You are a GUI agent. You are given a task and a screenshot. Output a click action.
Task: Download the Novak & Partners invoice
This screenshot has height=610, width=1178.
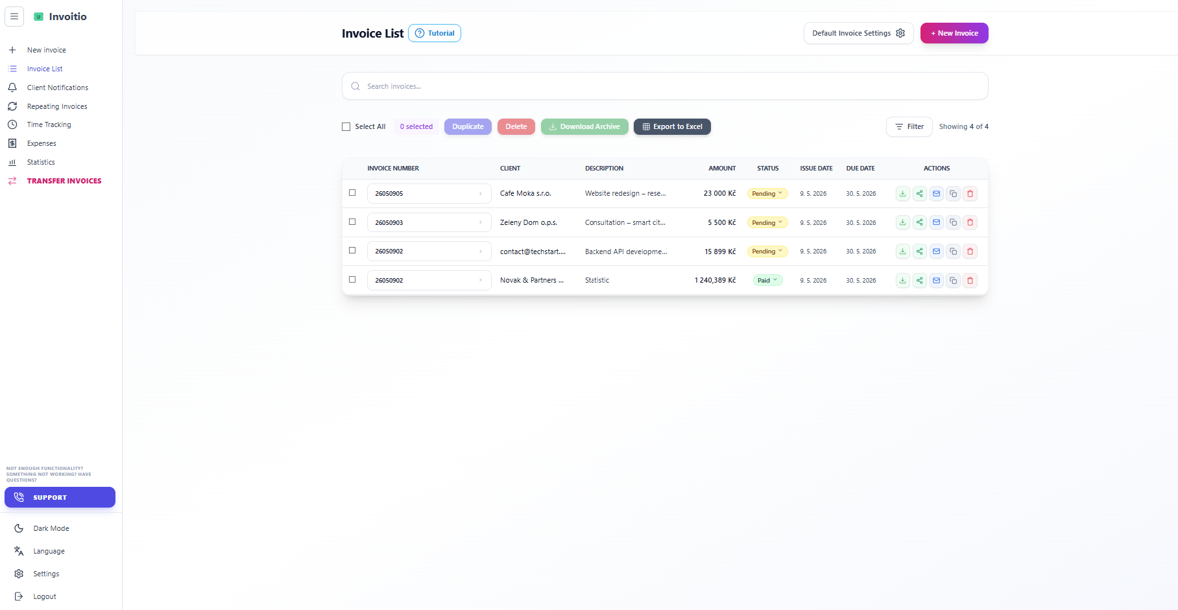click(x=902, y=281)
